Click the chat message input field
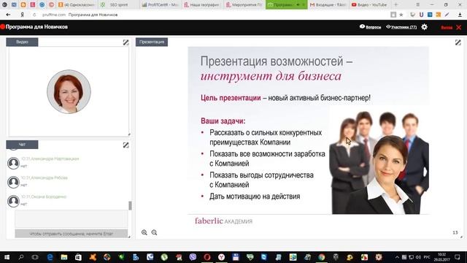Image resolution: width=467 pixels, height=263 pixels. (x=72, y=219)
